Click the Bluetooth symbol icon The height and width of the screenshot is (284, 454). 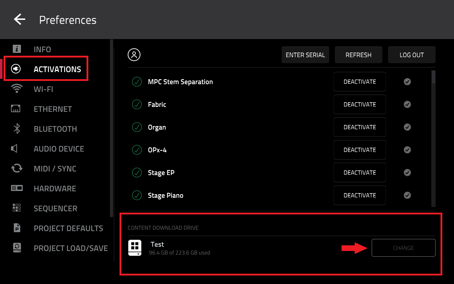pyautogui.click(x=17, y=129)
